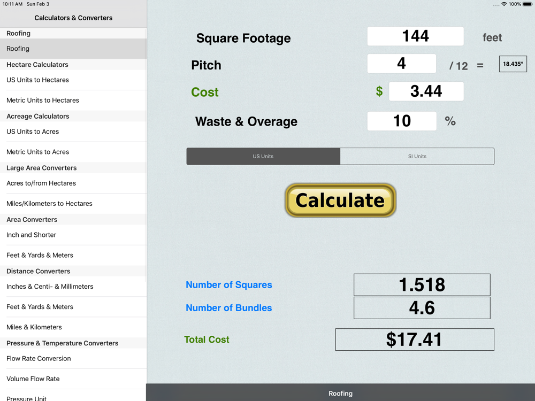
Task: Click the green Total Cost label
Action: [207, 340]
